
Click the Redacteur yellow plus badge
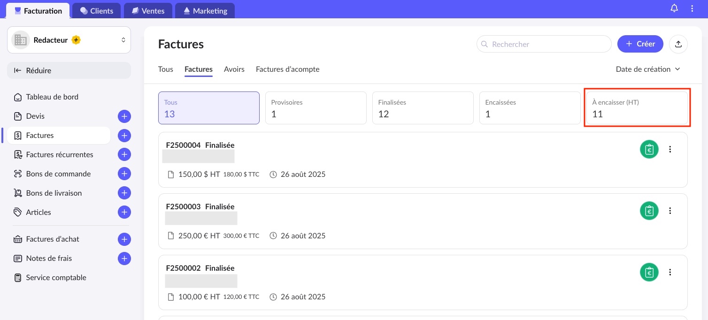pyautogui.click(x=76, y=40)
